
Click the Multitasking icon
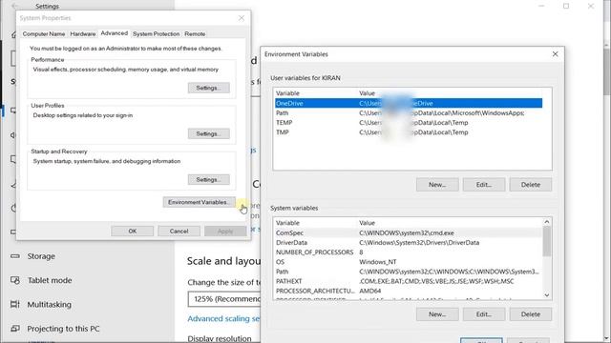15,305
